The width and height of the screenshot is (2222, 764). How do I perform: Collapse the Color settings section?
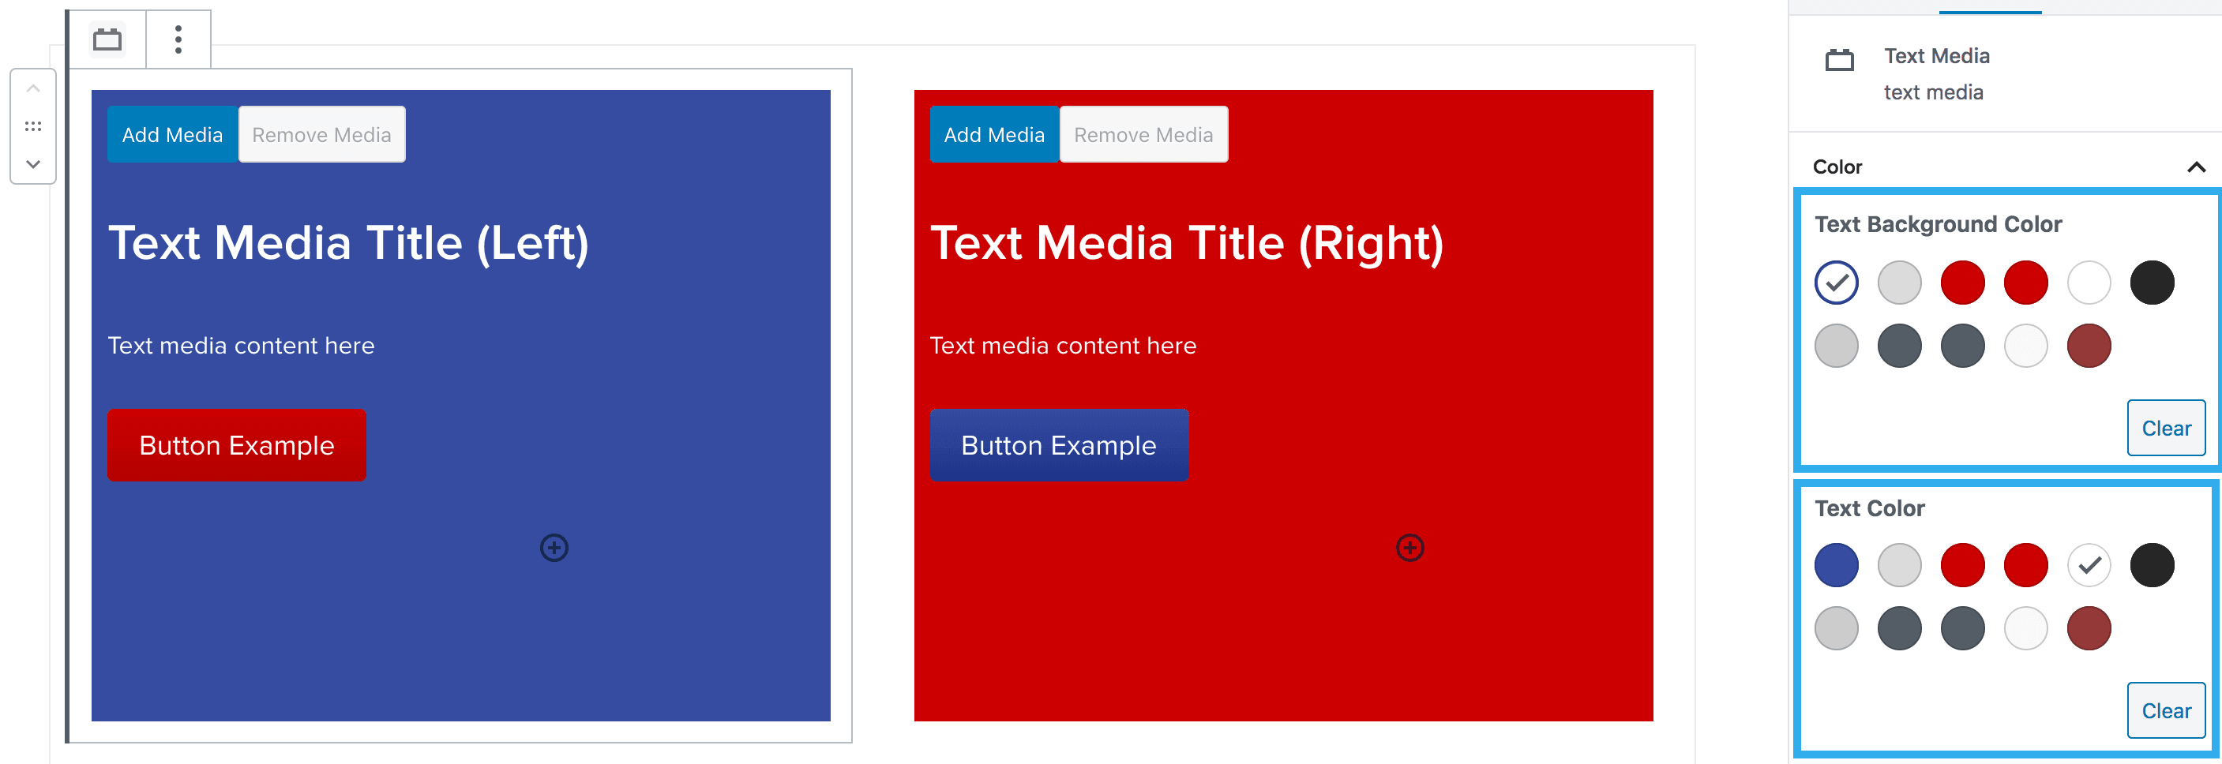coord(2196,167)
